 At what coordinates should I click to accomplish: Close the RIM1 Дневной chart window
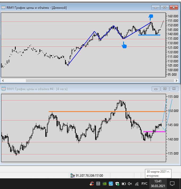coord(174,7)
